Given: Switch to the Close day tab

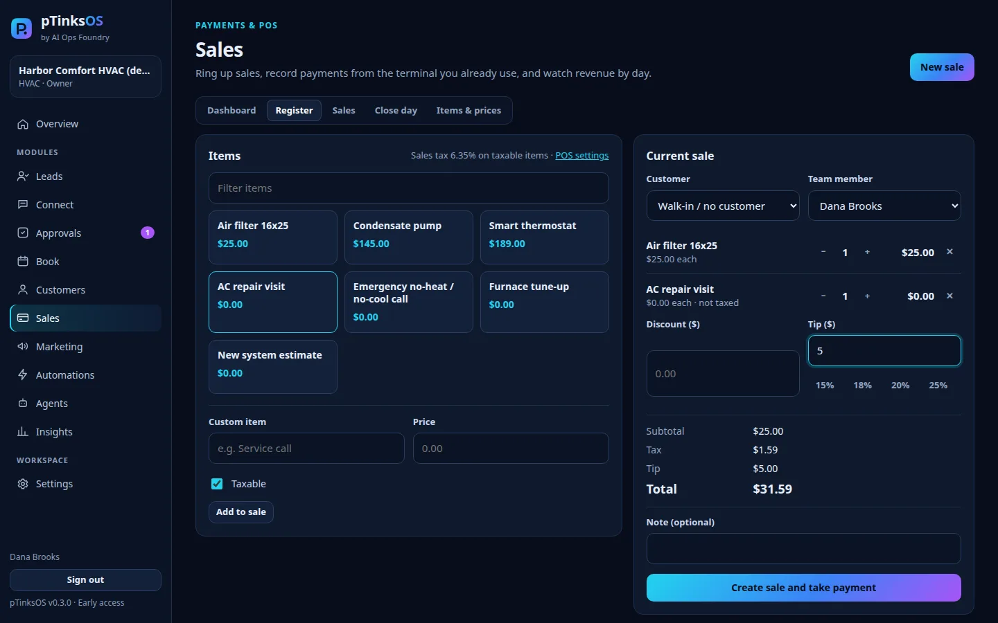Looking at the screenshot, I should click(x=396, y=111).
